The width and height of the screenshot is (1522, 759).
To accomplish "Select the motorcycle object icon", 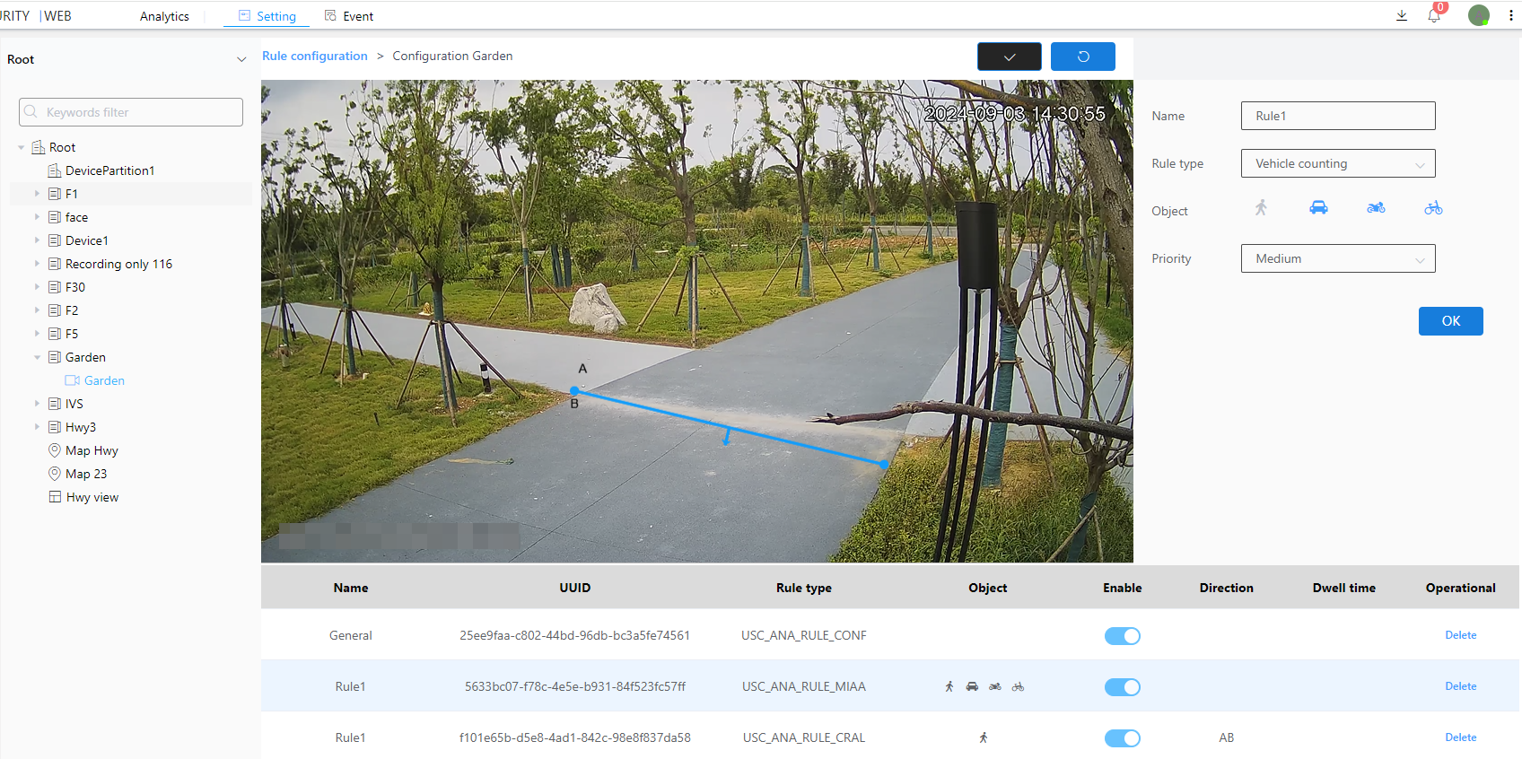I will 1376,208.
